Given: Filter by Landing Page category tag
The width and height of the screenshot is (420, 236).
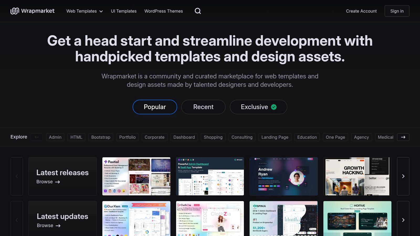Looking at the screenshot, I should (x=275, y=137).
